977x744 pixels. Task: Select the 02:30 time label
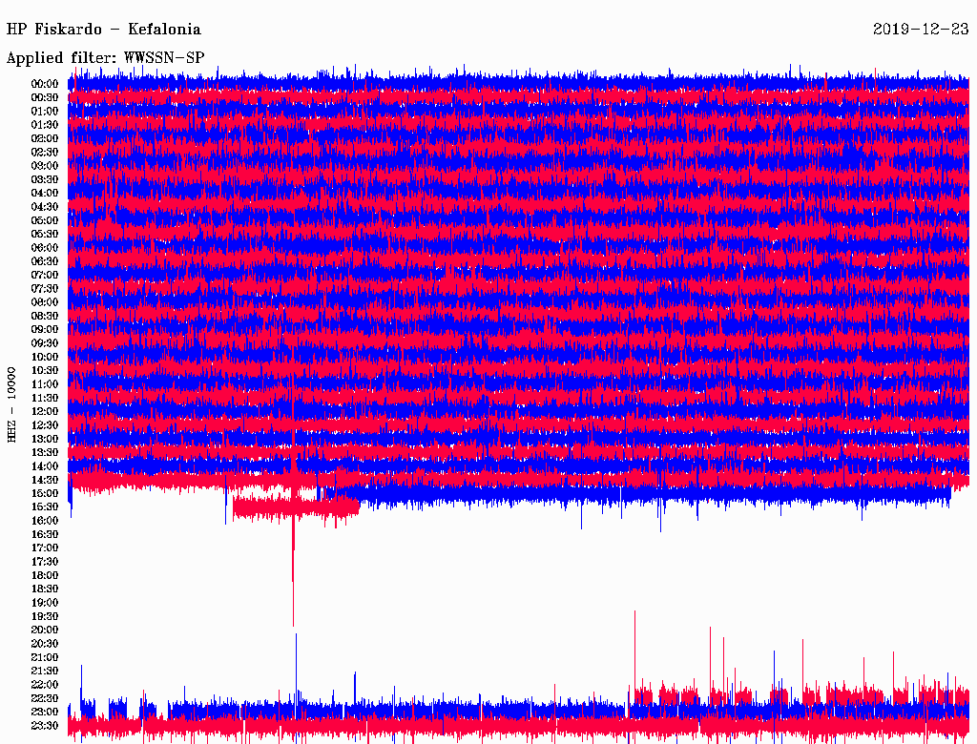[45, 153]
